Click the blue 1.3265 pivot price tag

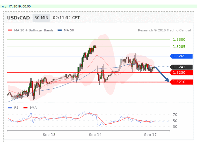coord(181,56)
